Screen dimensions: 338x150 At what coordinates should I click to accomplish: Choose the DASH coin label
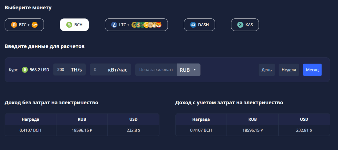(x=203, y=25)
